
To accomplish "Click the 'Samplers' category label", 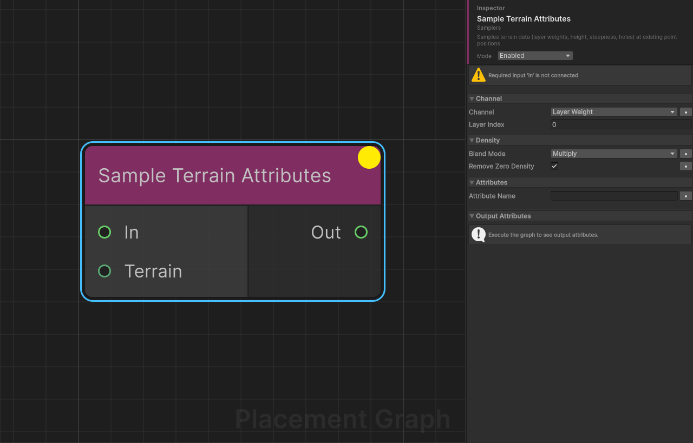I will pyautogui.click(x=489, y=28).
